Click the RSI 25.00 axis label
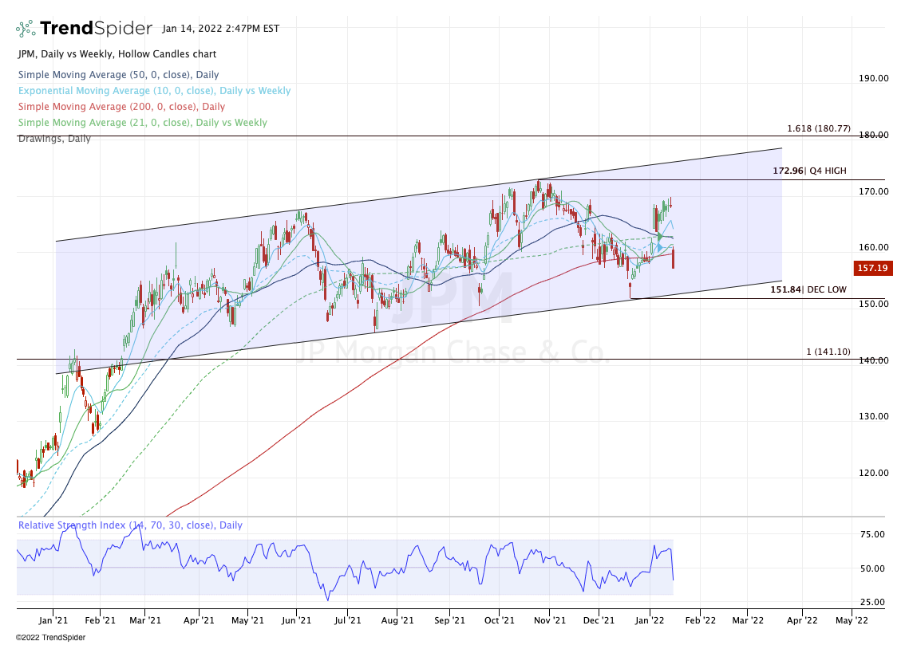Screen dimensions: 909x645 (x=872, y=602)
